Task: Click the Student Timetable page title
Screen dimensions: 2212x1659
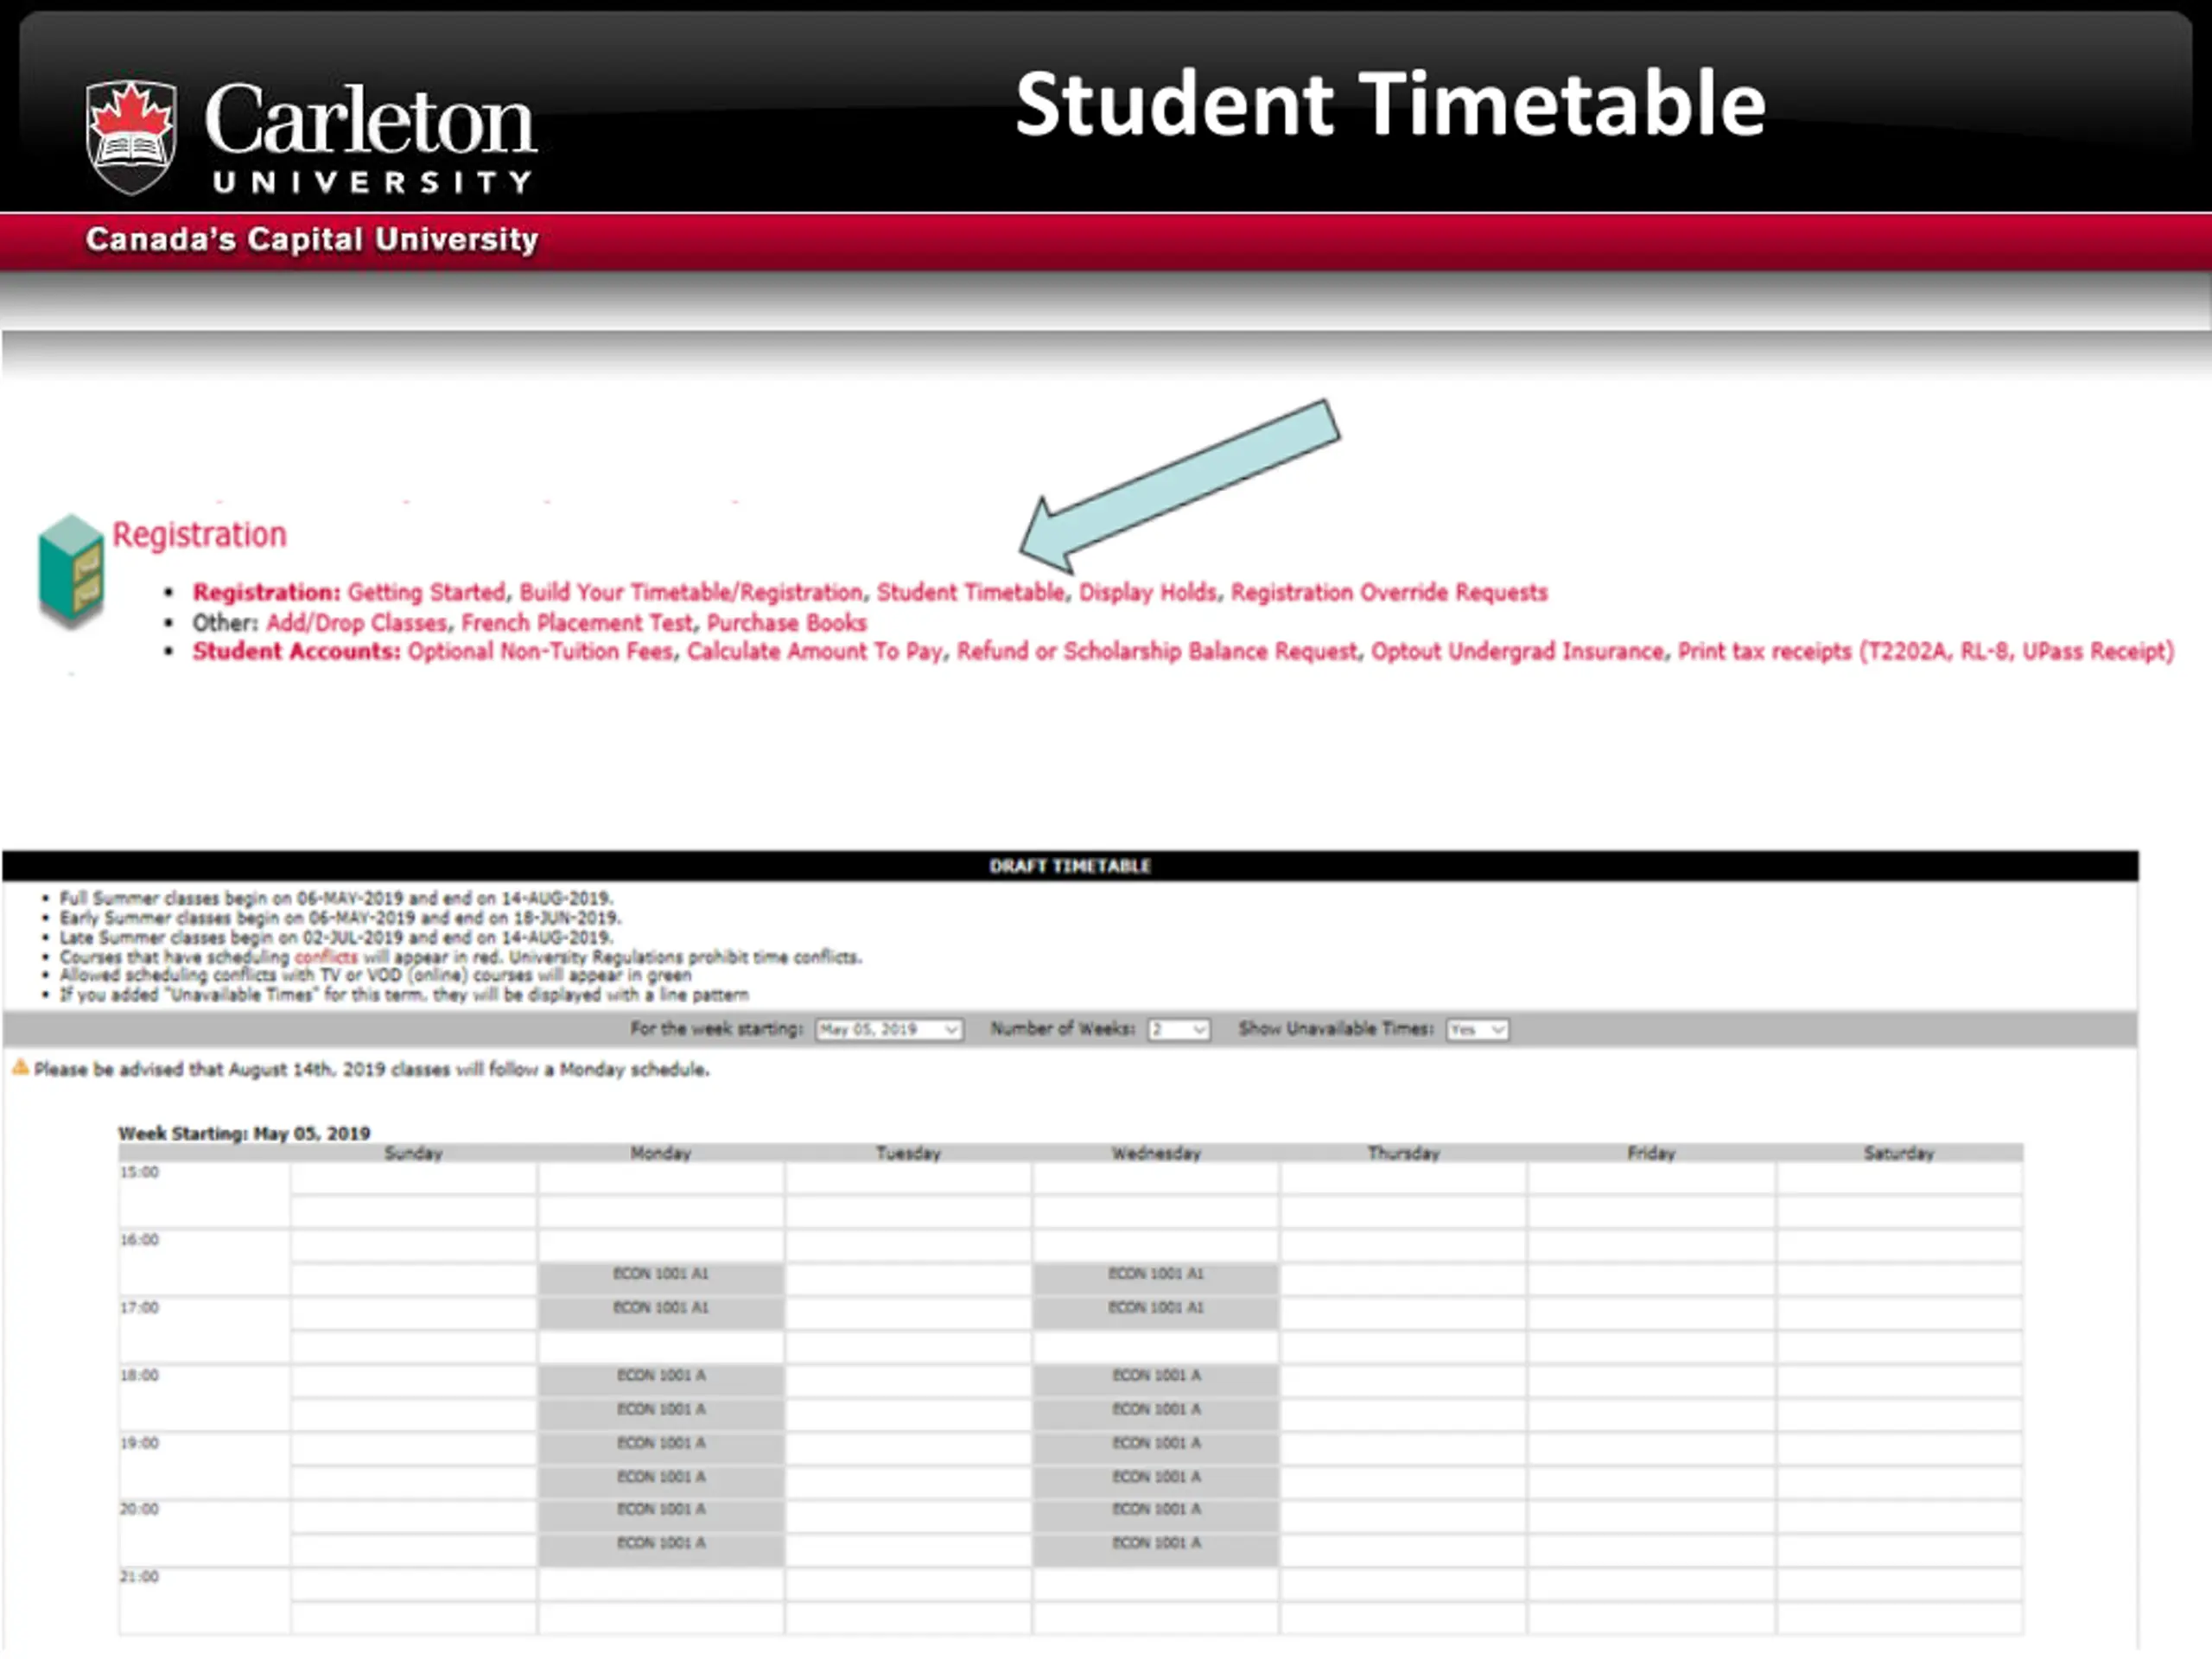Action: pos(1390,103)
